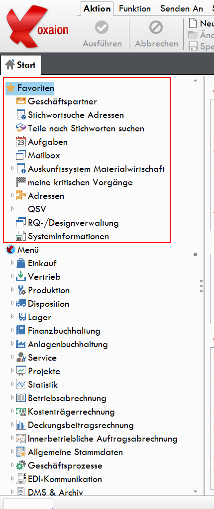Expand the Auskunftssystem Materialwirtschaft node

tap(12, 168)
